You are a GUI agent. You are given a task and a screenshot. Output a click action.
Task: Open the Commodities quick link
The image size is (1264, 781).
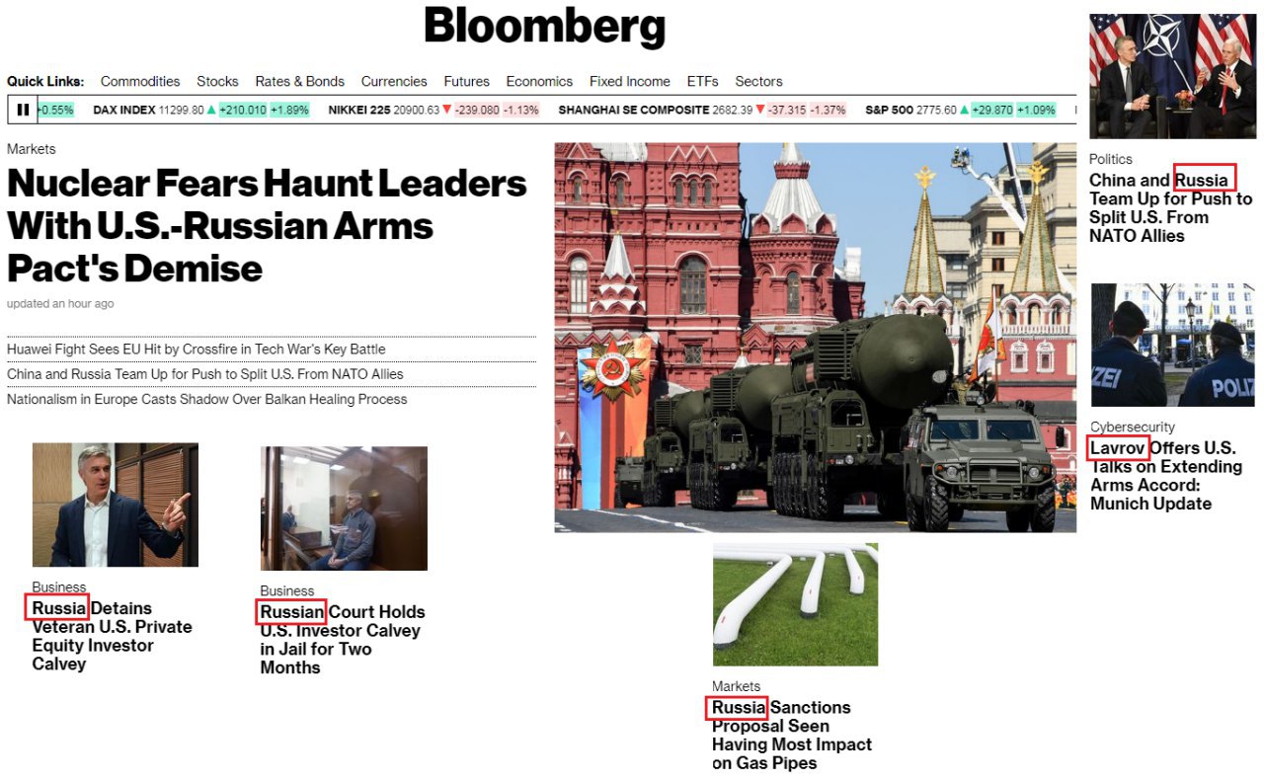coord(140,81)
